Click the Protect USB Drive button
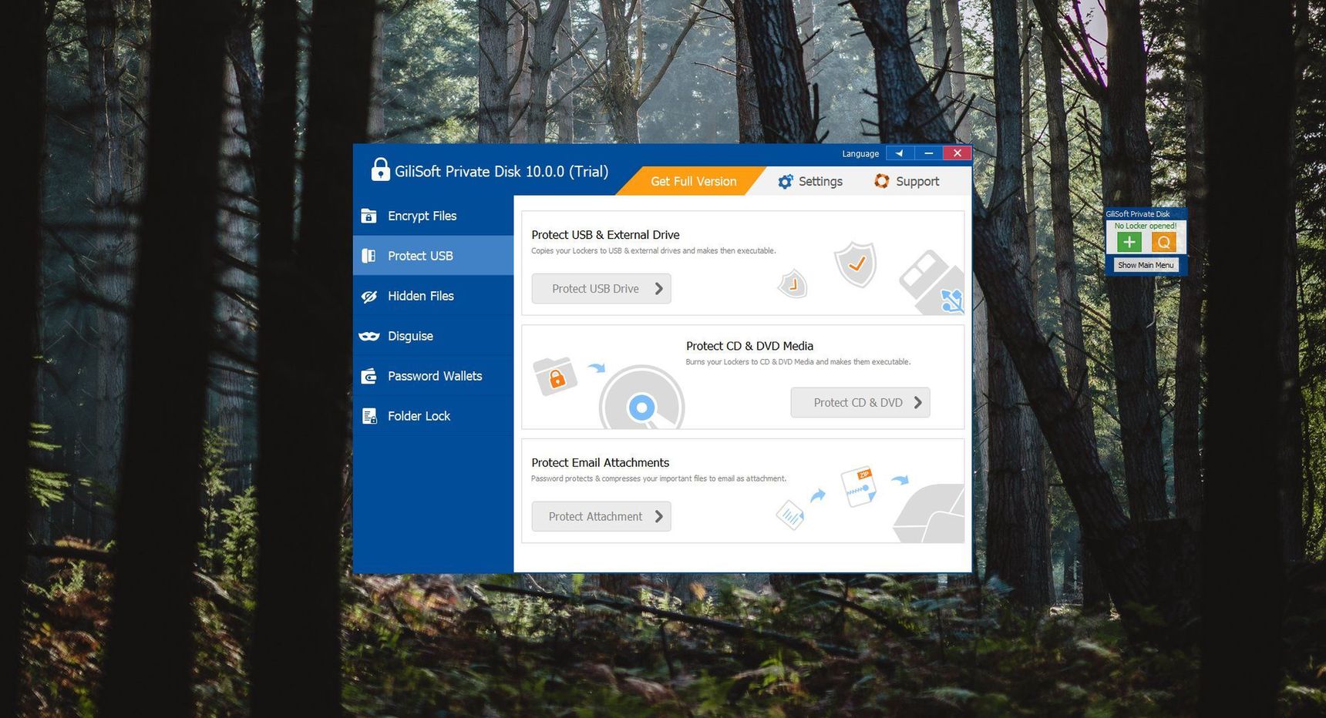Image resolution: width=1326 pixels, height=718 pixels. (x=601, y=288)
